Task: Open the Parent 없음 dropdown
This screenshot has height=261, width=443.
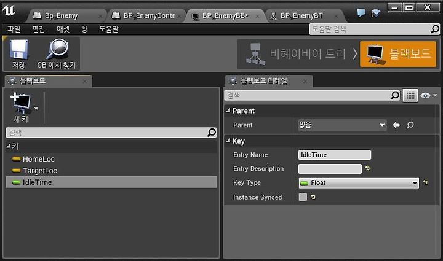Action: pos(343,125)
